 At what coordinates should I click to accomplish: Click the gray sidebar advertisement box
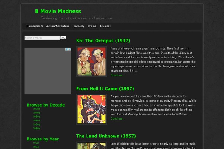(48, 71)
